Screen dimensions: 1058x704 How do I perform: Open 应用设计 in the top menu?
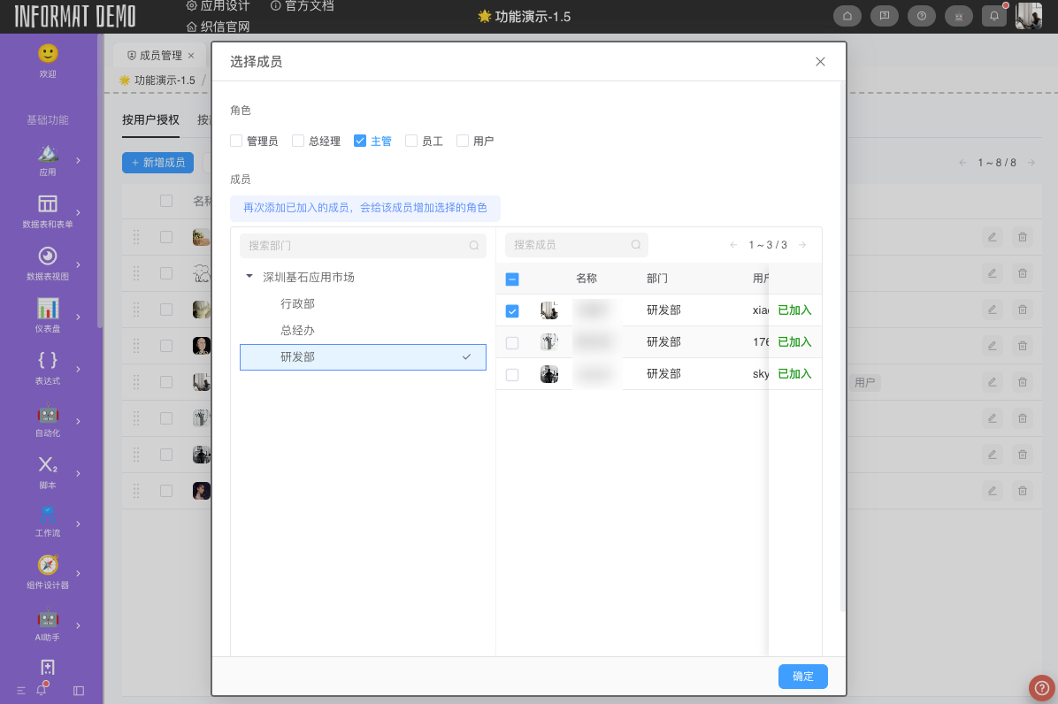219,5
